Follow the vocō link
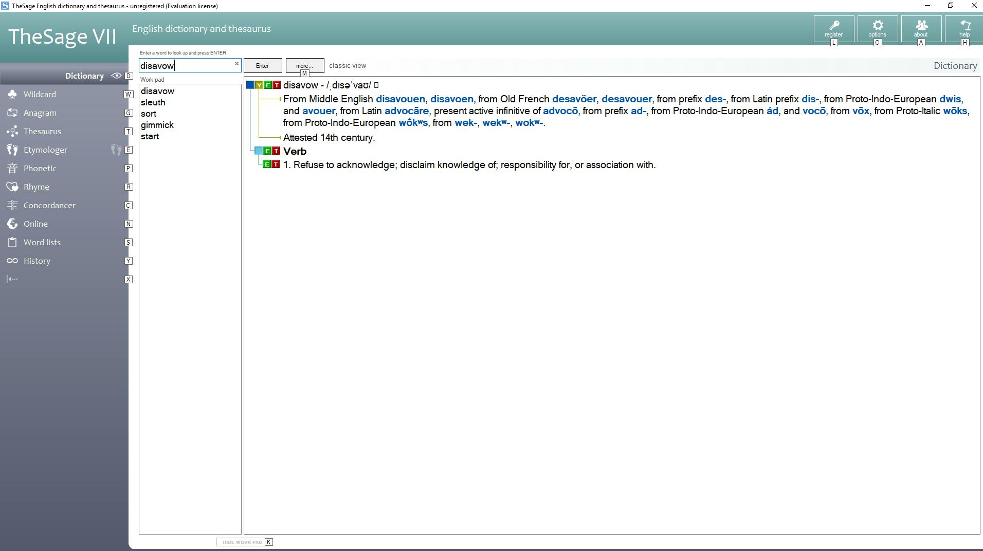Viewport: 983px width, 551px height. (x=814, y=111)
